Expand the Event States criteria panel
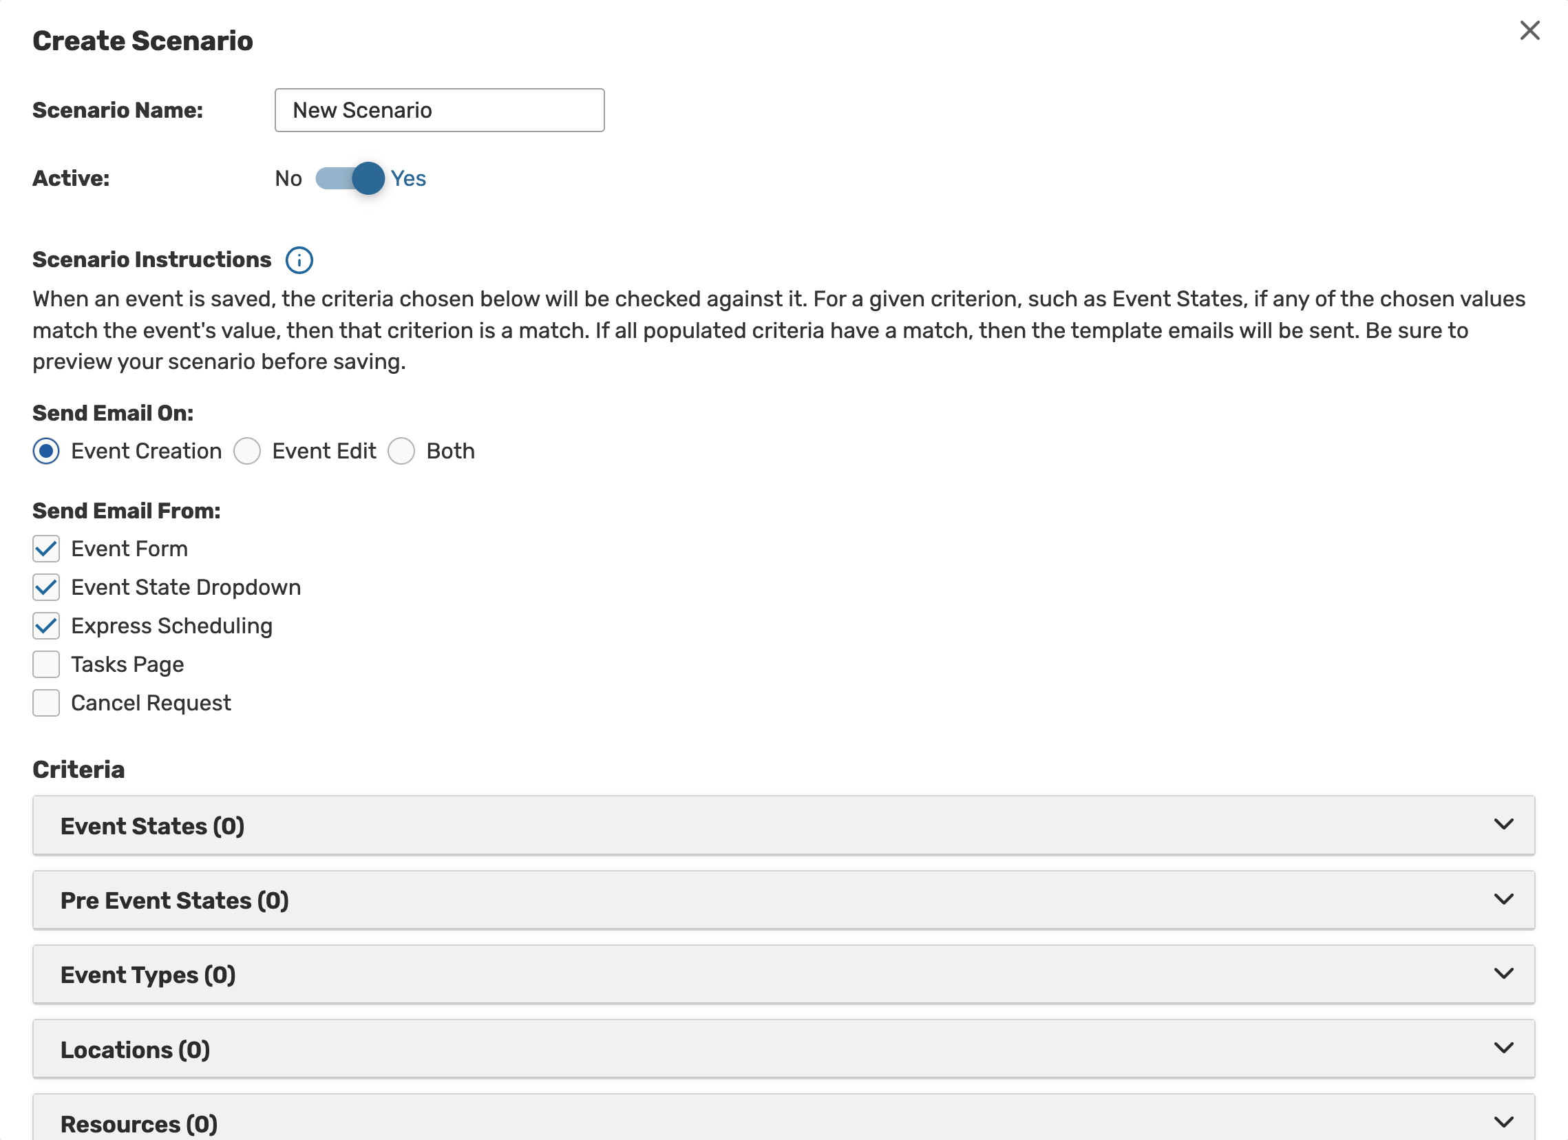Image resolution: width=1568 pixels, height=1140 pixels. point(783,826)
